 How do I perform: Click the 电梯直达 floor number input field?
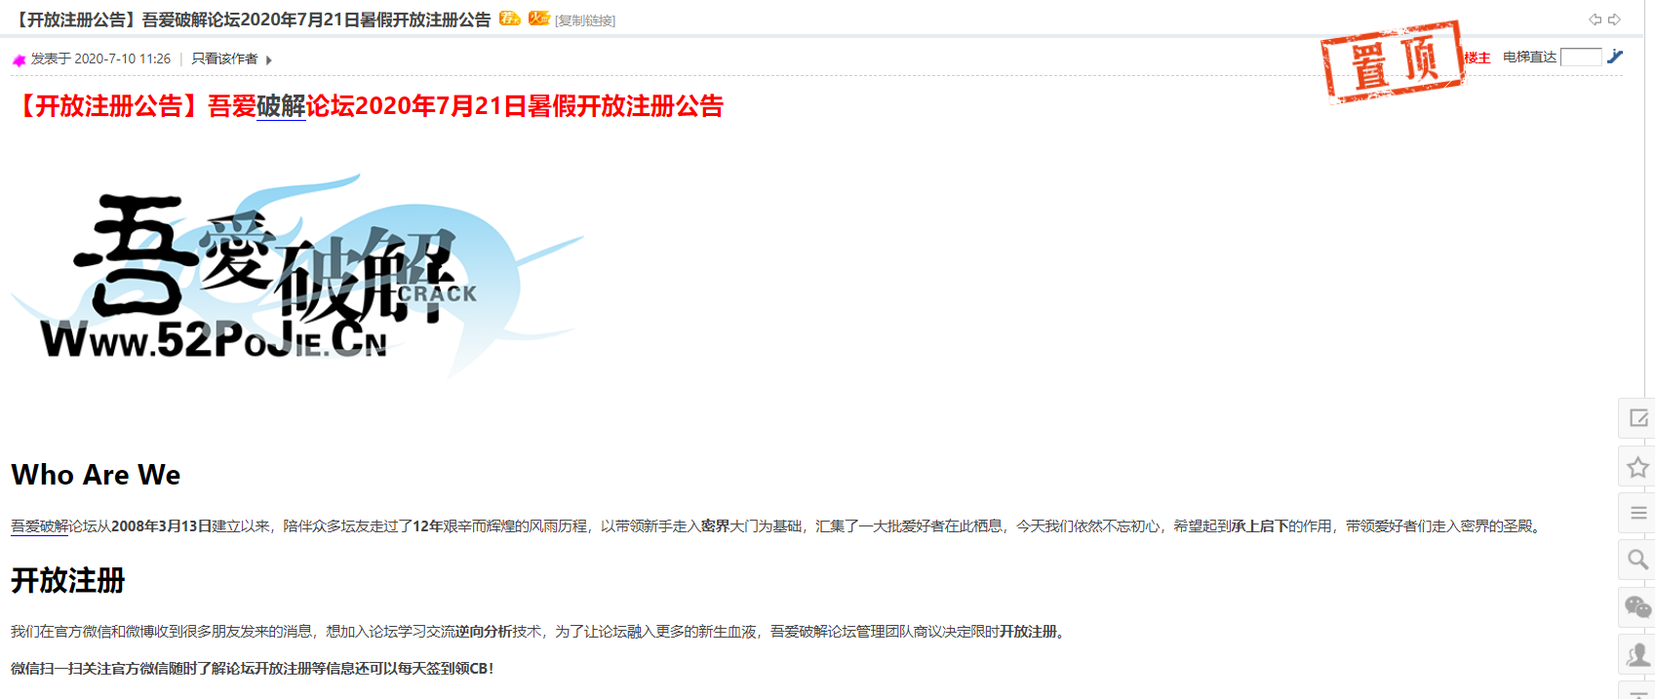[1581, 57]
